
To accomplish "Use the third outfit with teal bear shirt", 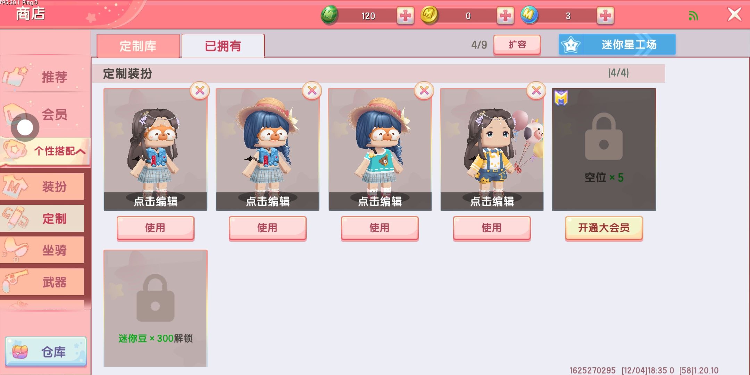I will click(x=380, y=228).
